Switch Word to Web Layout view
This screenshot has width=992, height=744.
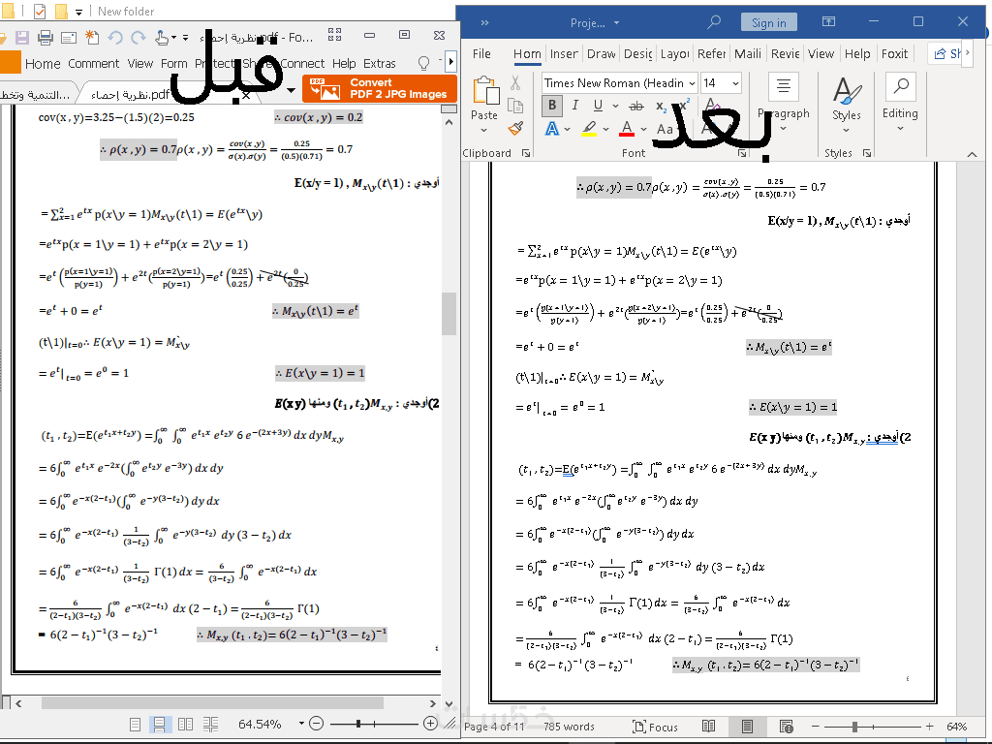(786, 727)
